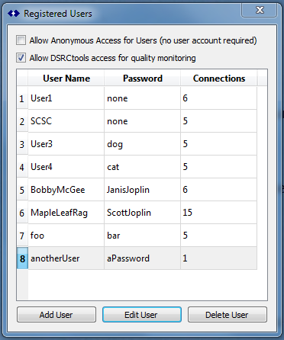Screen dimensions: 284x340
Task: Click the Password column header
Action: pos(143,79)
